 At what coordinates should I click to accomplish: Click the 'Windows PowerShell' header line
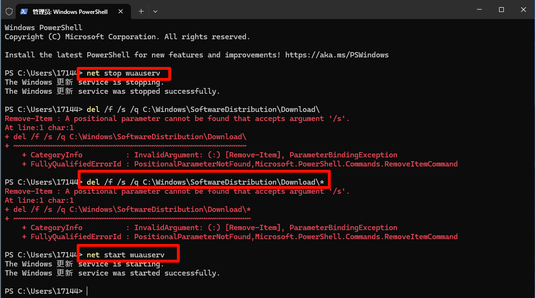click(x=43, y=28)
